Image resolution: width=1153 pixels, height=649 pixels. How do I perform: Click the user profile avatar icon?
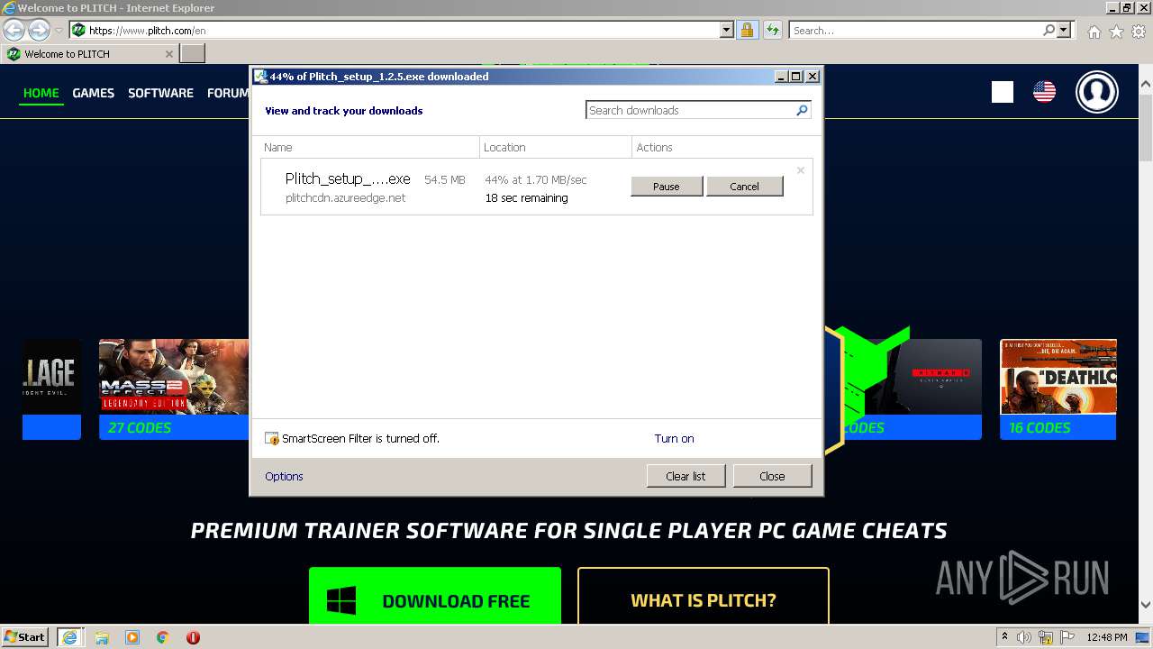pos(1097,92)
